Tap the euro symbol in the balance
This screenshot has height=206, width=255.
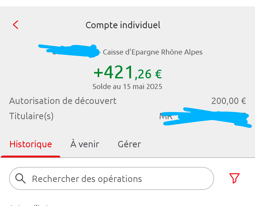click(x=158, y=74)
